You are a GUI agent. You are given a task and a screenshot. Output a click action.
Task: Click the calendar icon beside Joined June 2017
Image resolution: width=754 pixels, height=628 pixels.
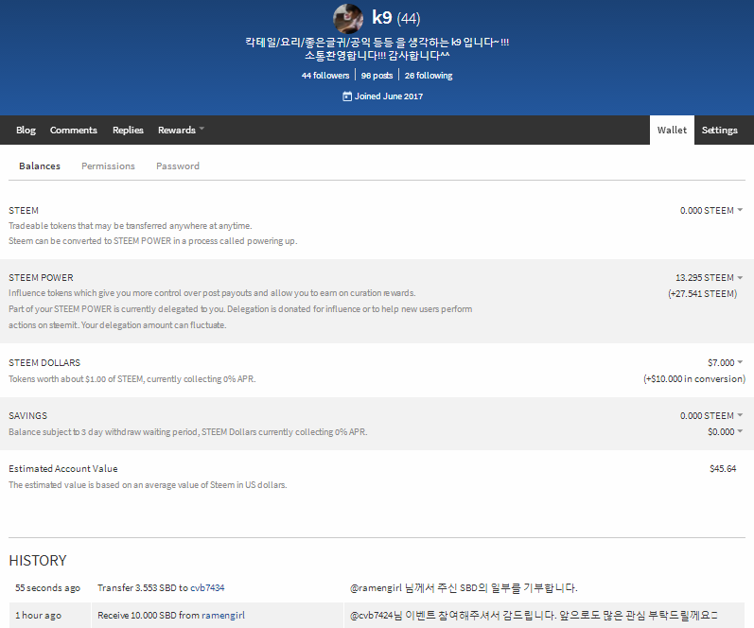pos(346,96)
